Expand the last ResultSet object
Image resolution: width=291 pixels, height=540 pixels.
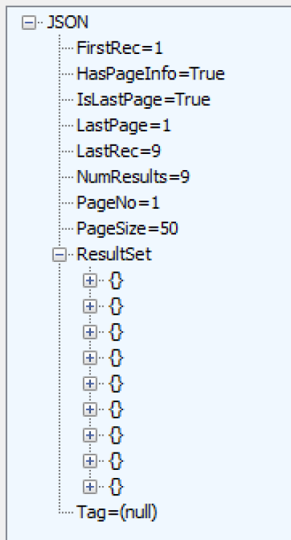point(90,487)
